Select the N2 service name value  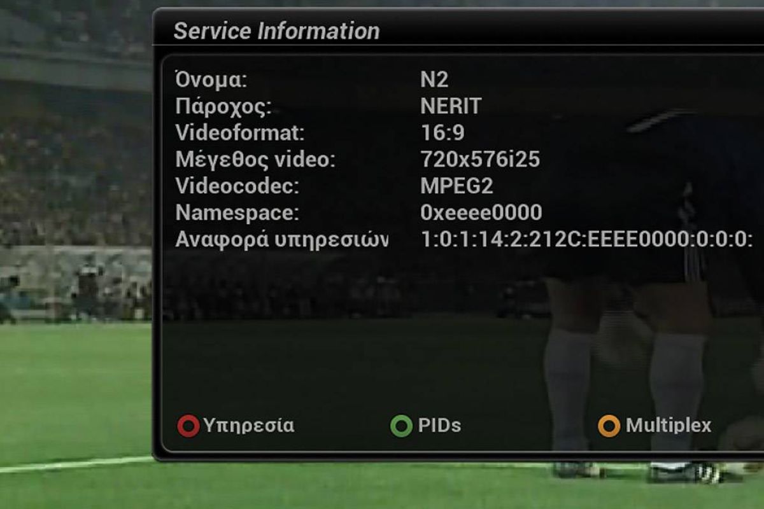435,80
